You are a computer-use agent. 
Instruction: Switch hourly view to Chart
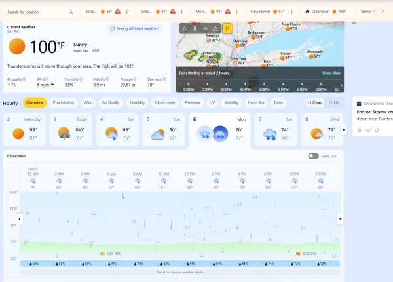click(x=315, y=102)
